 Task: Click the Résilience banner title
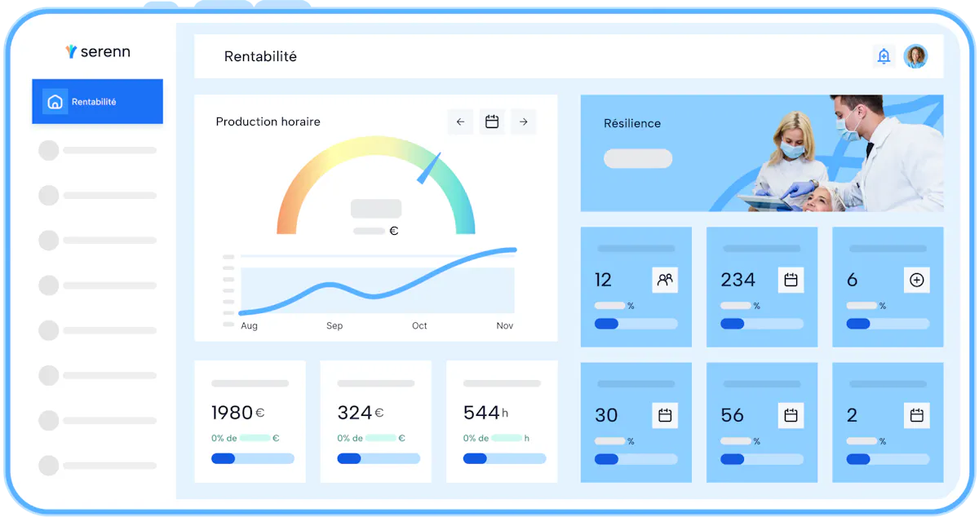pos(632,124)
